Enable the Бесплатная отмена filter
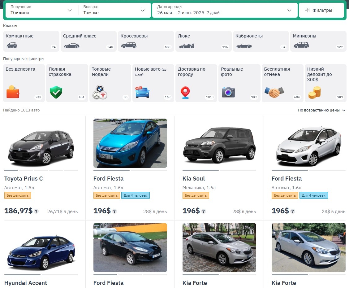This screenshot has height=288, width=349. 282,83
